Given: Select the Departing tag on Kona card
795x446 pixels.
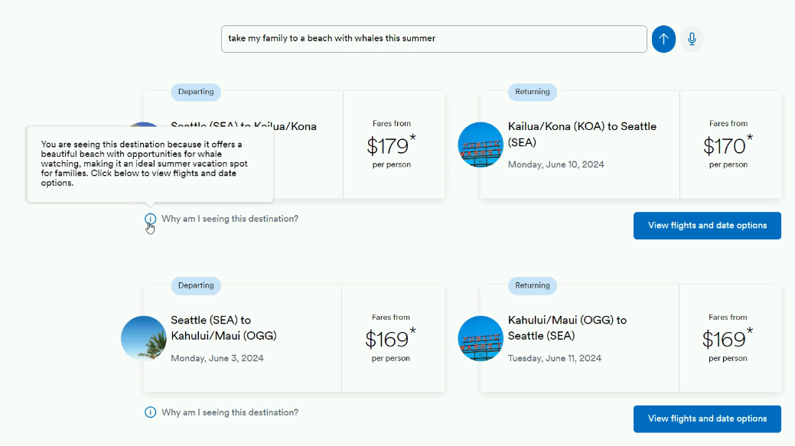Looking at the screenshot, I should 196,92.
